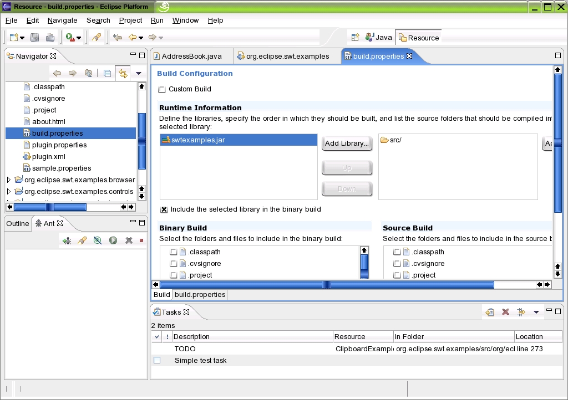Click Collapse All in Navigator toolbar
568x400 pixels.
108,73
